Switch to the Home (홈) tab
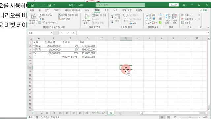 coord(40,10)
